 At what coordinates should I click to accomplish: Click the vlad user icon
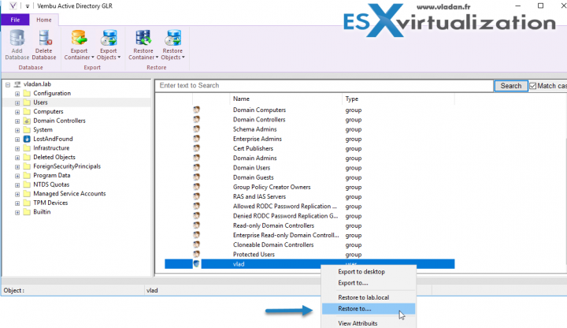click(x=196, y=263)
